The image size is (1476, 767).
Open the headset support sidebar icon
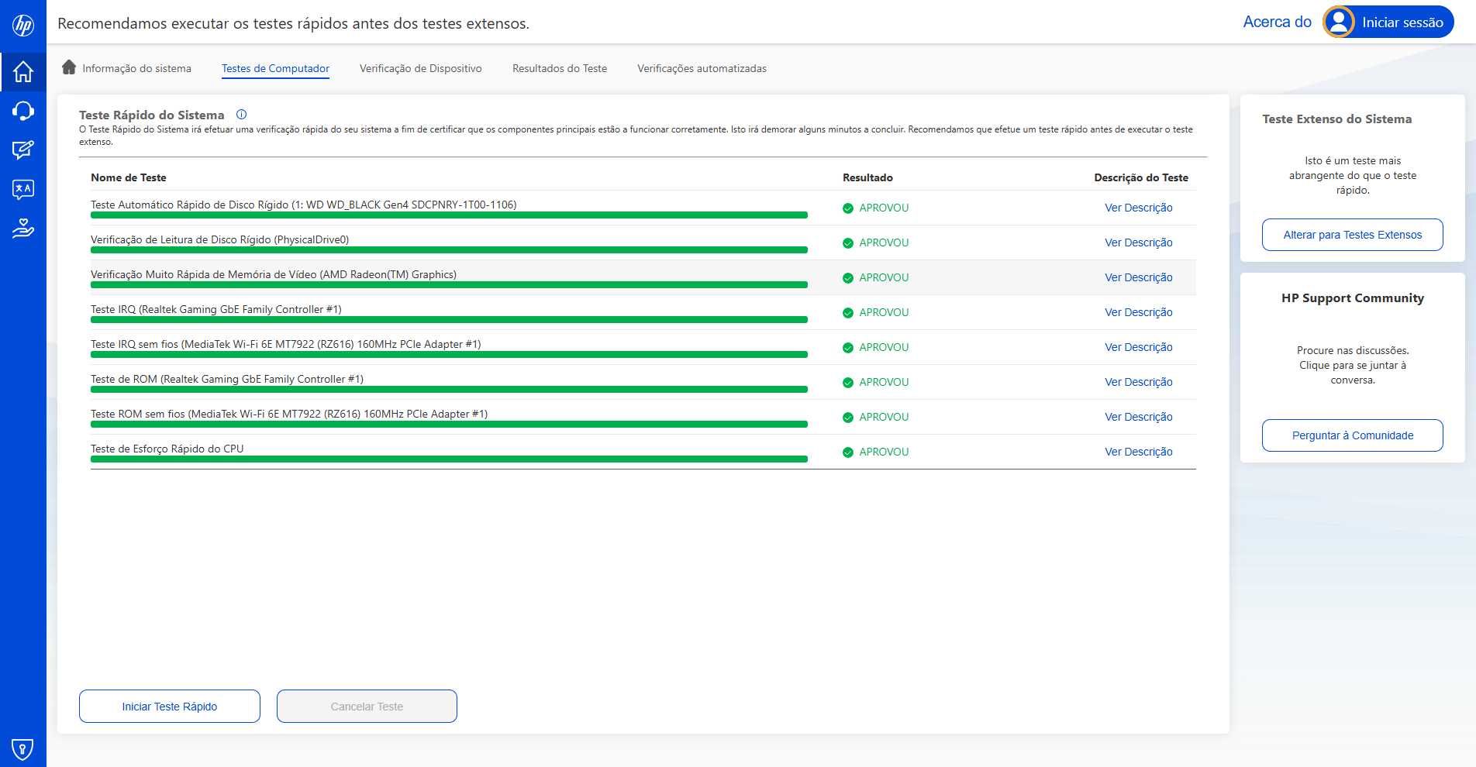(x=23, y=111)
